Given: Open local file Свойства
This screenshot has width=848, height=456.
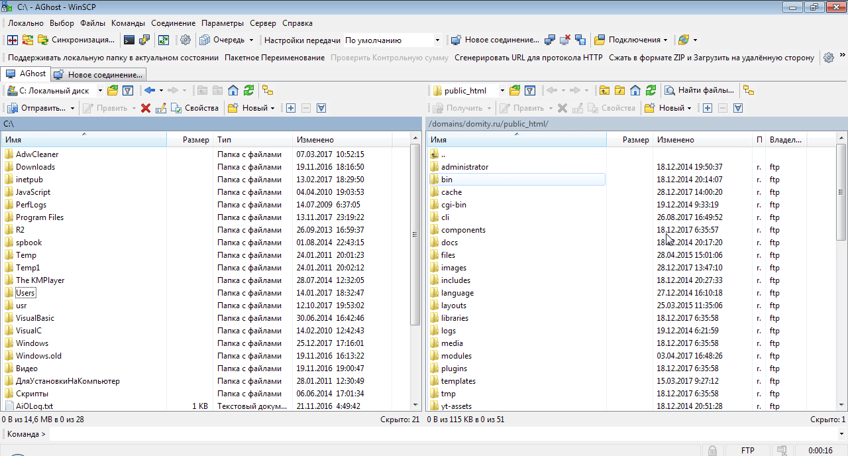Looking at the screenshot, I should (195, 108).
